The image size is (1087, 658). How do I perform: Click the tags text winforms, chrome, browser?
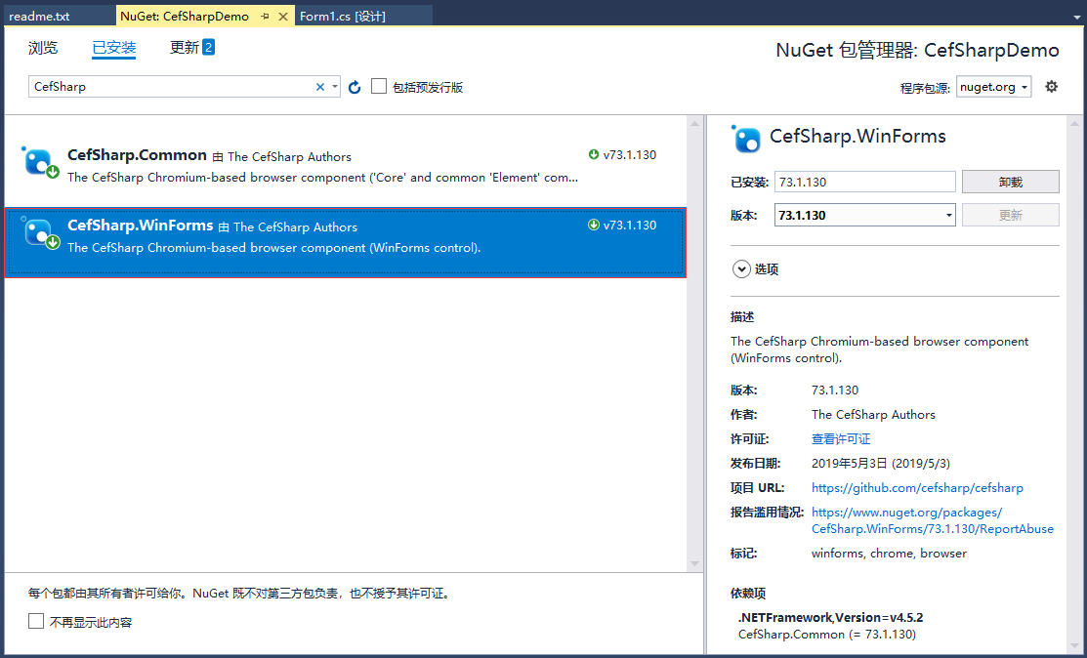pyautogui.click(x=889, y=553)
